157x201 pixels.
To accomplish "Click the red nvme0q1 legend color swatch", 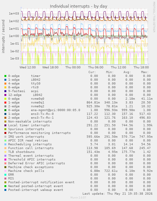I will 5,103.
